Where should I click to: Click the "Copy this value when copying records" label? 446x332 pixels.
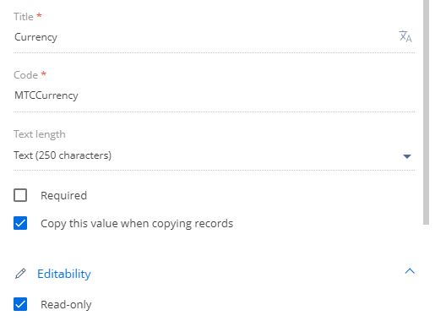pyautogui.click(x=137, y=224)
